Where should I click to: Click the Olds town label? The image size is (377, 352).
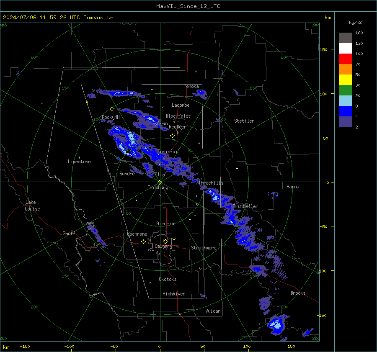(160, 175)
